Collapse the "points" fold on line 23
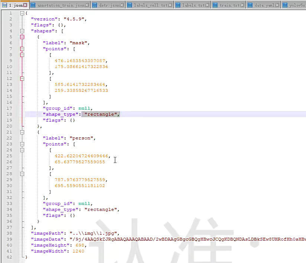 pos(22,144)
